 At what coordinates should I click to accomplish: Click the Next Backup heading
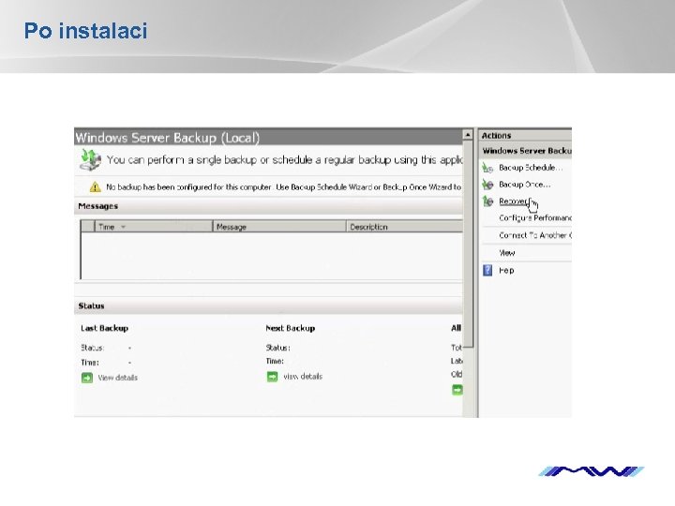point(291,328)
